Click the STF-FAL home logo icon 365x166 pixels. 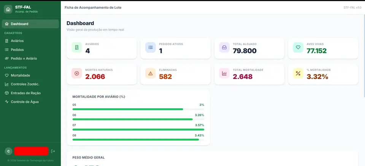pyautogui.click(x=8, y=9)
